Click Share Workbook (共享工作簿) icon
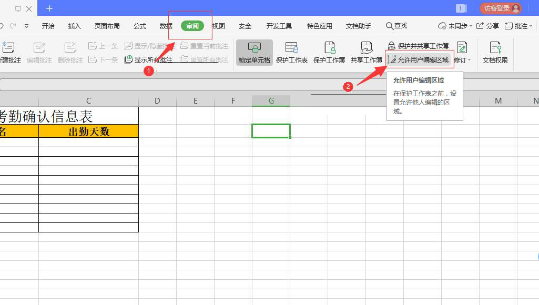Viewport: 539px width, 305px height. point(367,47)
